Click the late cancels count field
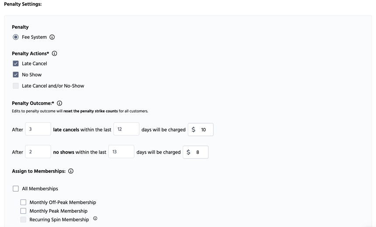 point(38,129)
